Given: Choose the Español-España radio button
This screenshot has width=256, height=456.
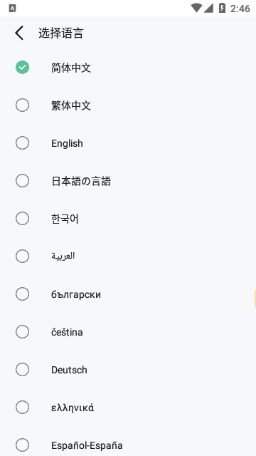Looking at the screenshot, I should click(22, 445).
